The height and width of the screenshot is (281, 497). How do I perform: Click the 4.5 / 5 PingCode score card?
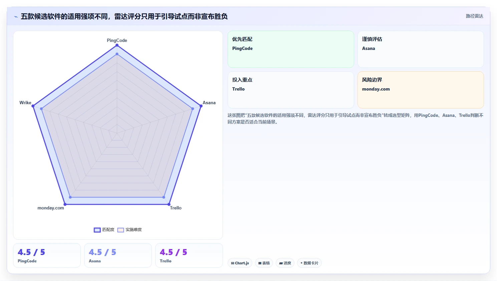[47, 255]
